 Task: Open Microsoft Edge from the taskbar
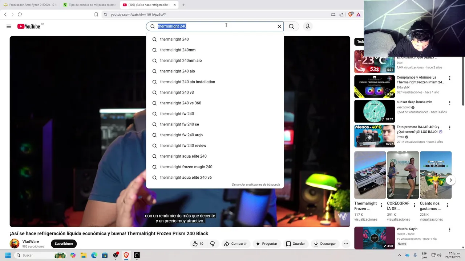94,255
